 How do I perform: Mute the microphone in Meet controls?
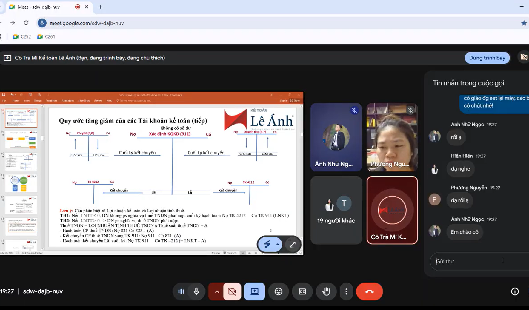coord(196,291)
